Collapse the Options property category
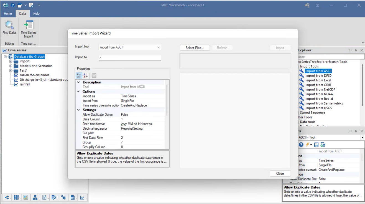The image size is (365, 204). [78, 91]
